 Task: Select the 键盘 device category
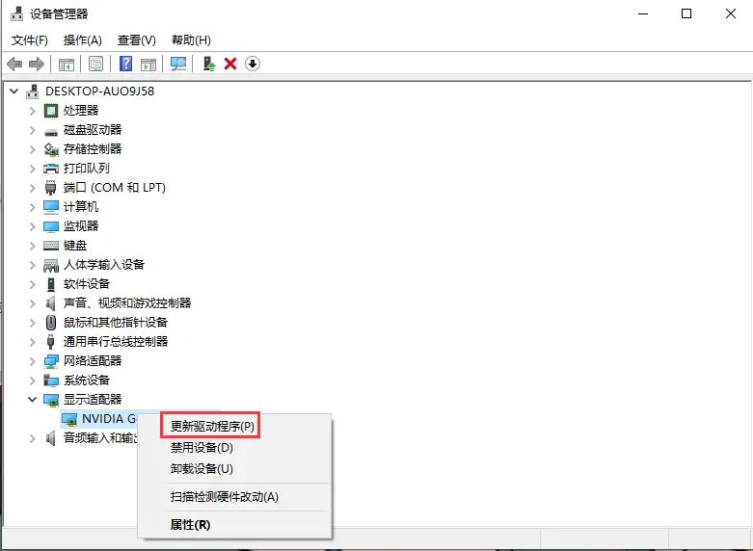[74, 246]
